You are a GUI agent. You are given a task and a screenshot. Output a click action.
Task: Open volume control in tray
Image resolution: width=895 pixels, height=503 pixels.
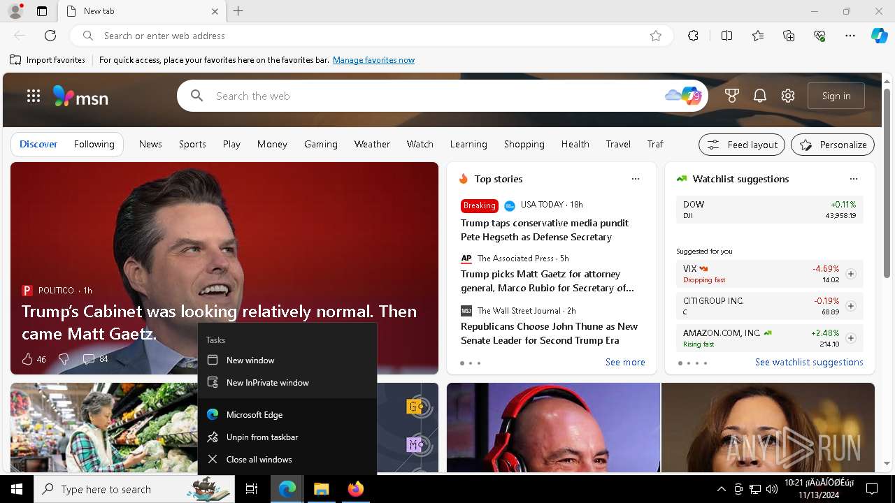[x=772, y=489]
